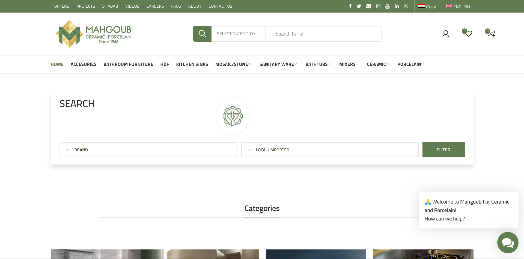The image size is (524, 259).
Task: Open the Twitter social icon
Action: pos(359,6)
